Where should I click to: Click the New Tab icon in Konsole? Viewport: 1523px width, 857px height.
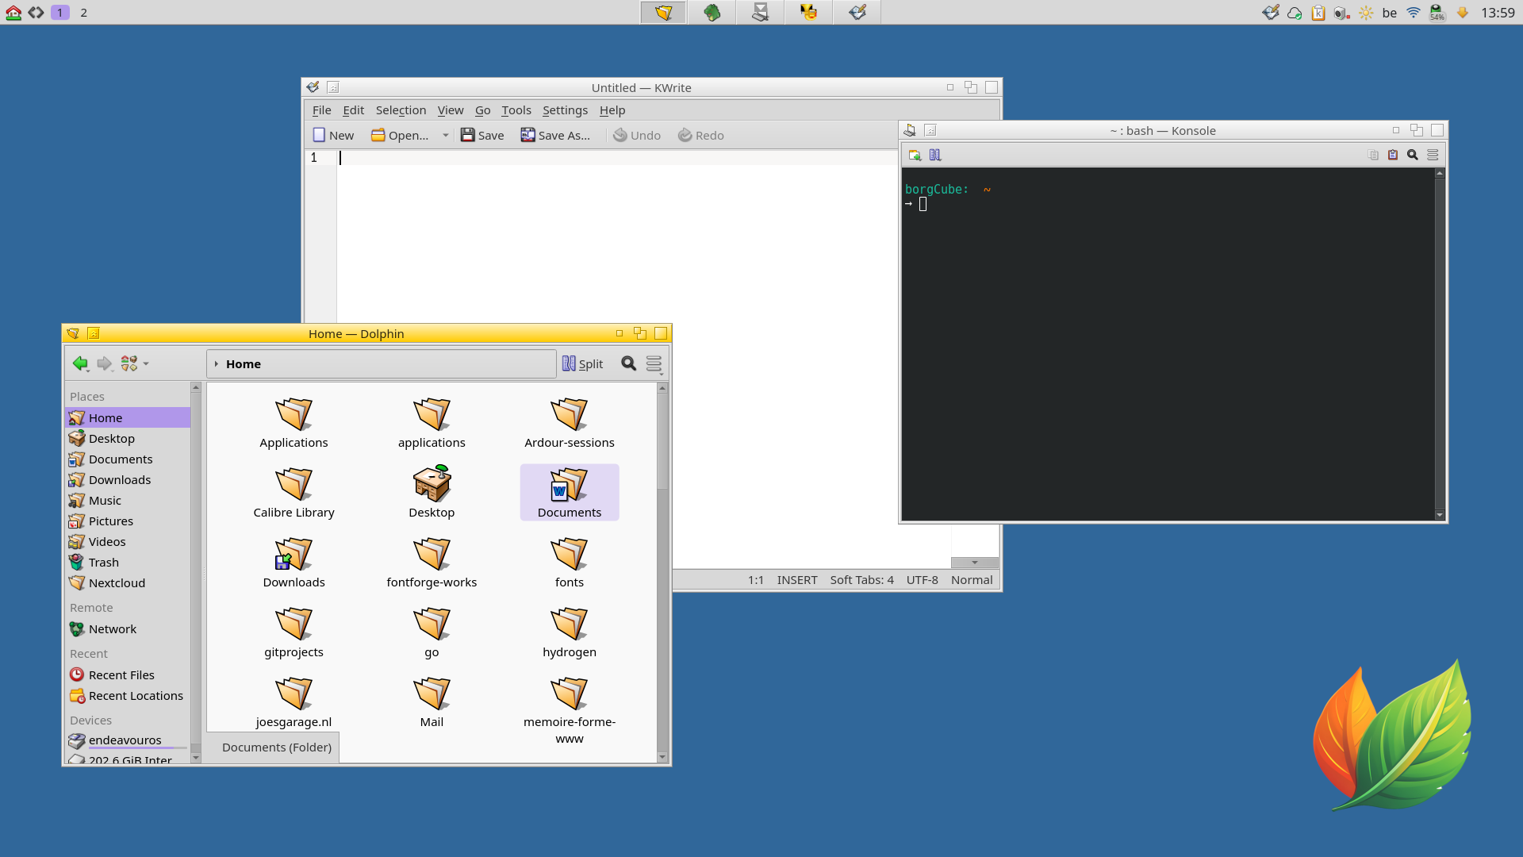(x=915, y=156)
